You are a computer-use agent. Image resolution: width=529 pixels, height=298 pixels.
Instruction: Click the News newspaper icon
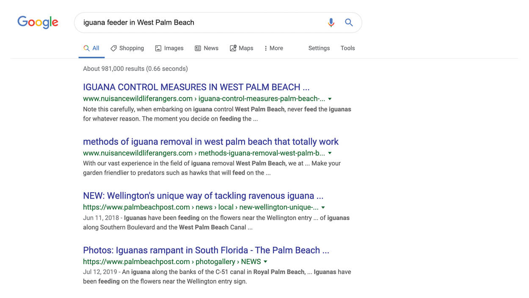pos(198,48)
